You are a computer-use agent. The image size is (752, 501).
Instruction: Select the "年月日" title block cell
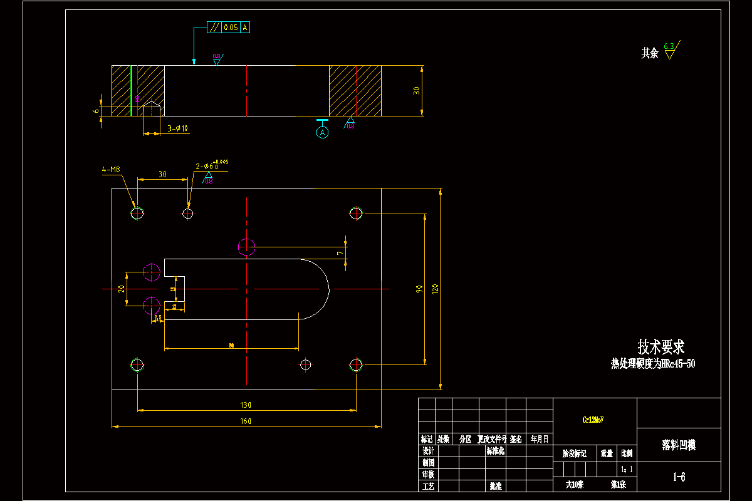[x=540, y=440]
